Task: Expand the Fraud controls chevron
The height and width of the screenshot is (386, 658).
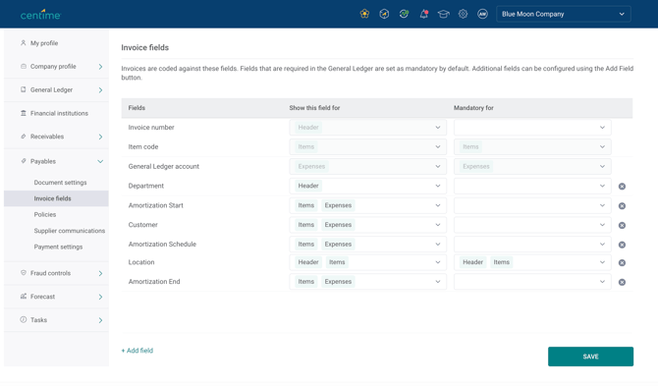Action: pos(100,273)
